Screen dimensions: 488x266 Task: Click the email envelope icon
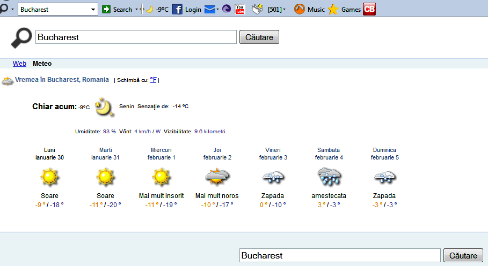click(x=209, y=9)
